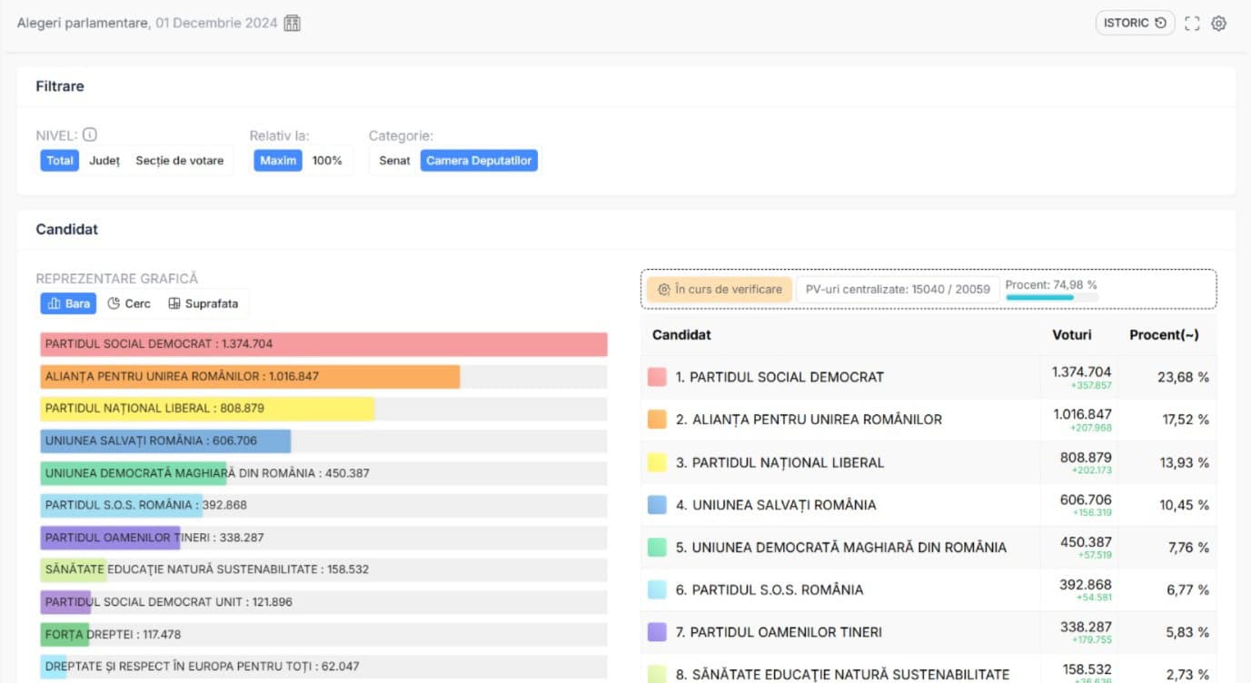Click the Partidul Social Democrat bar in chart

tap(323, 344)
